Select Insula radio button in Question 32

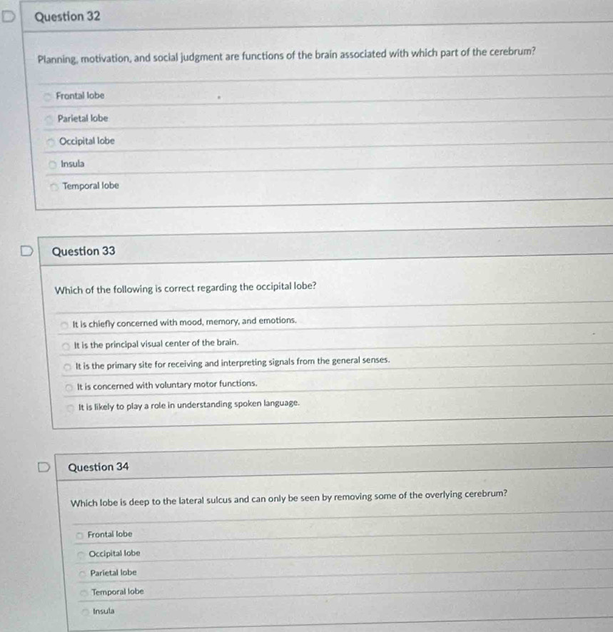pyautogui.click(x=52, y=164)
